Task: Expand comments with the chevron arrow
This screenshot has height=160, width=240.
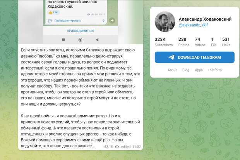Action: pos(104,21)
